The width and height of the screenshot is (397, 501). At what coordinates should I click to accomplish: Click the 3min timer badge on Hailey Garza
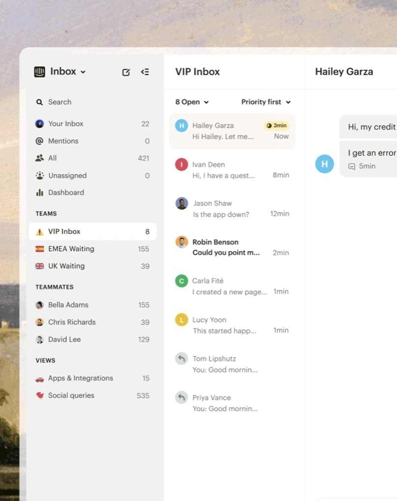pos(277,126)
